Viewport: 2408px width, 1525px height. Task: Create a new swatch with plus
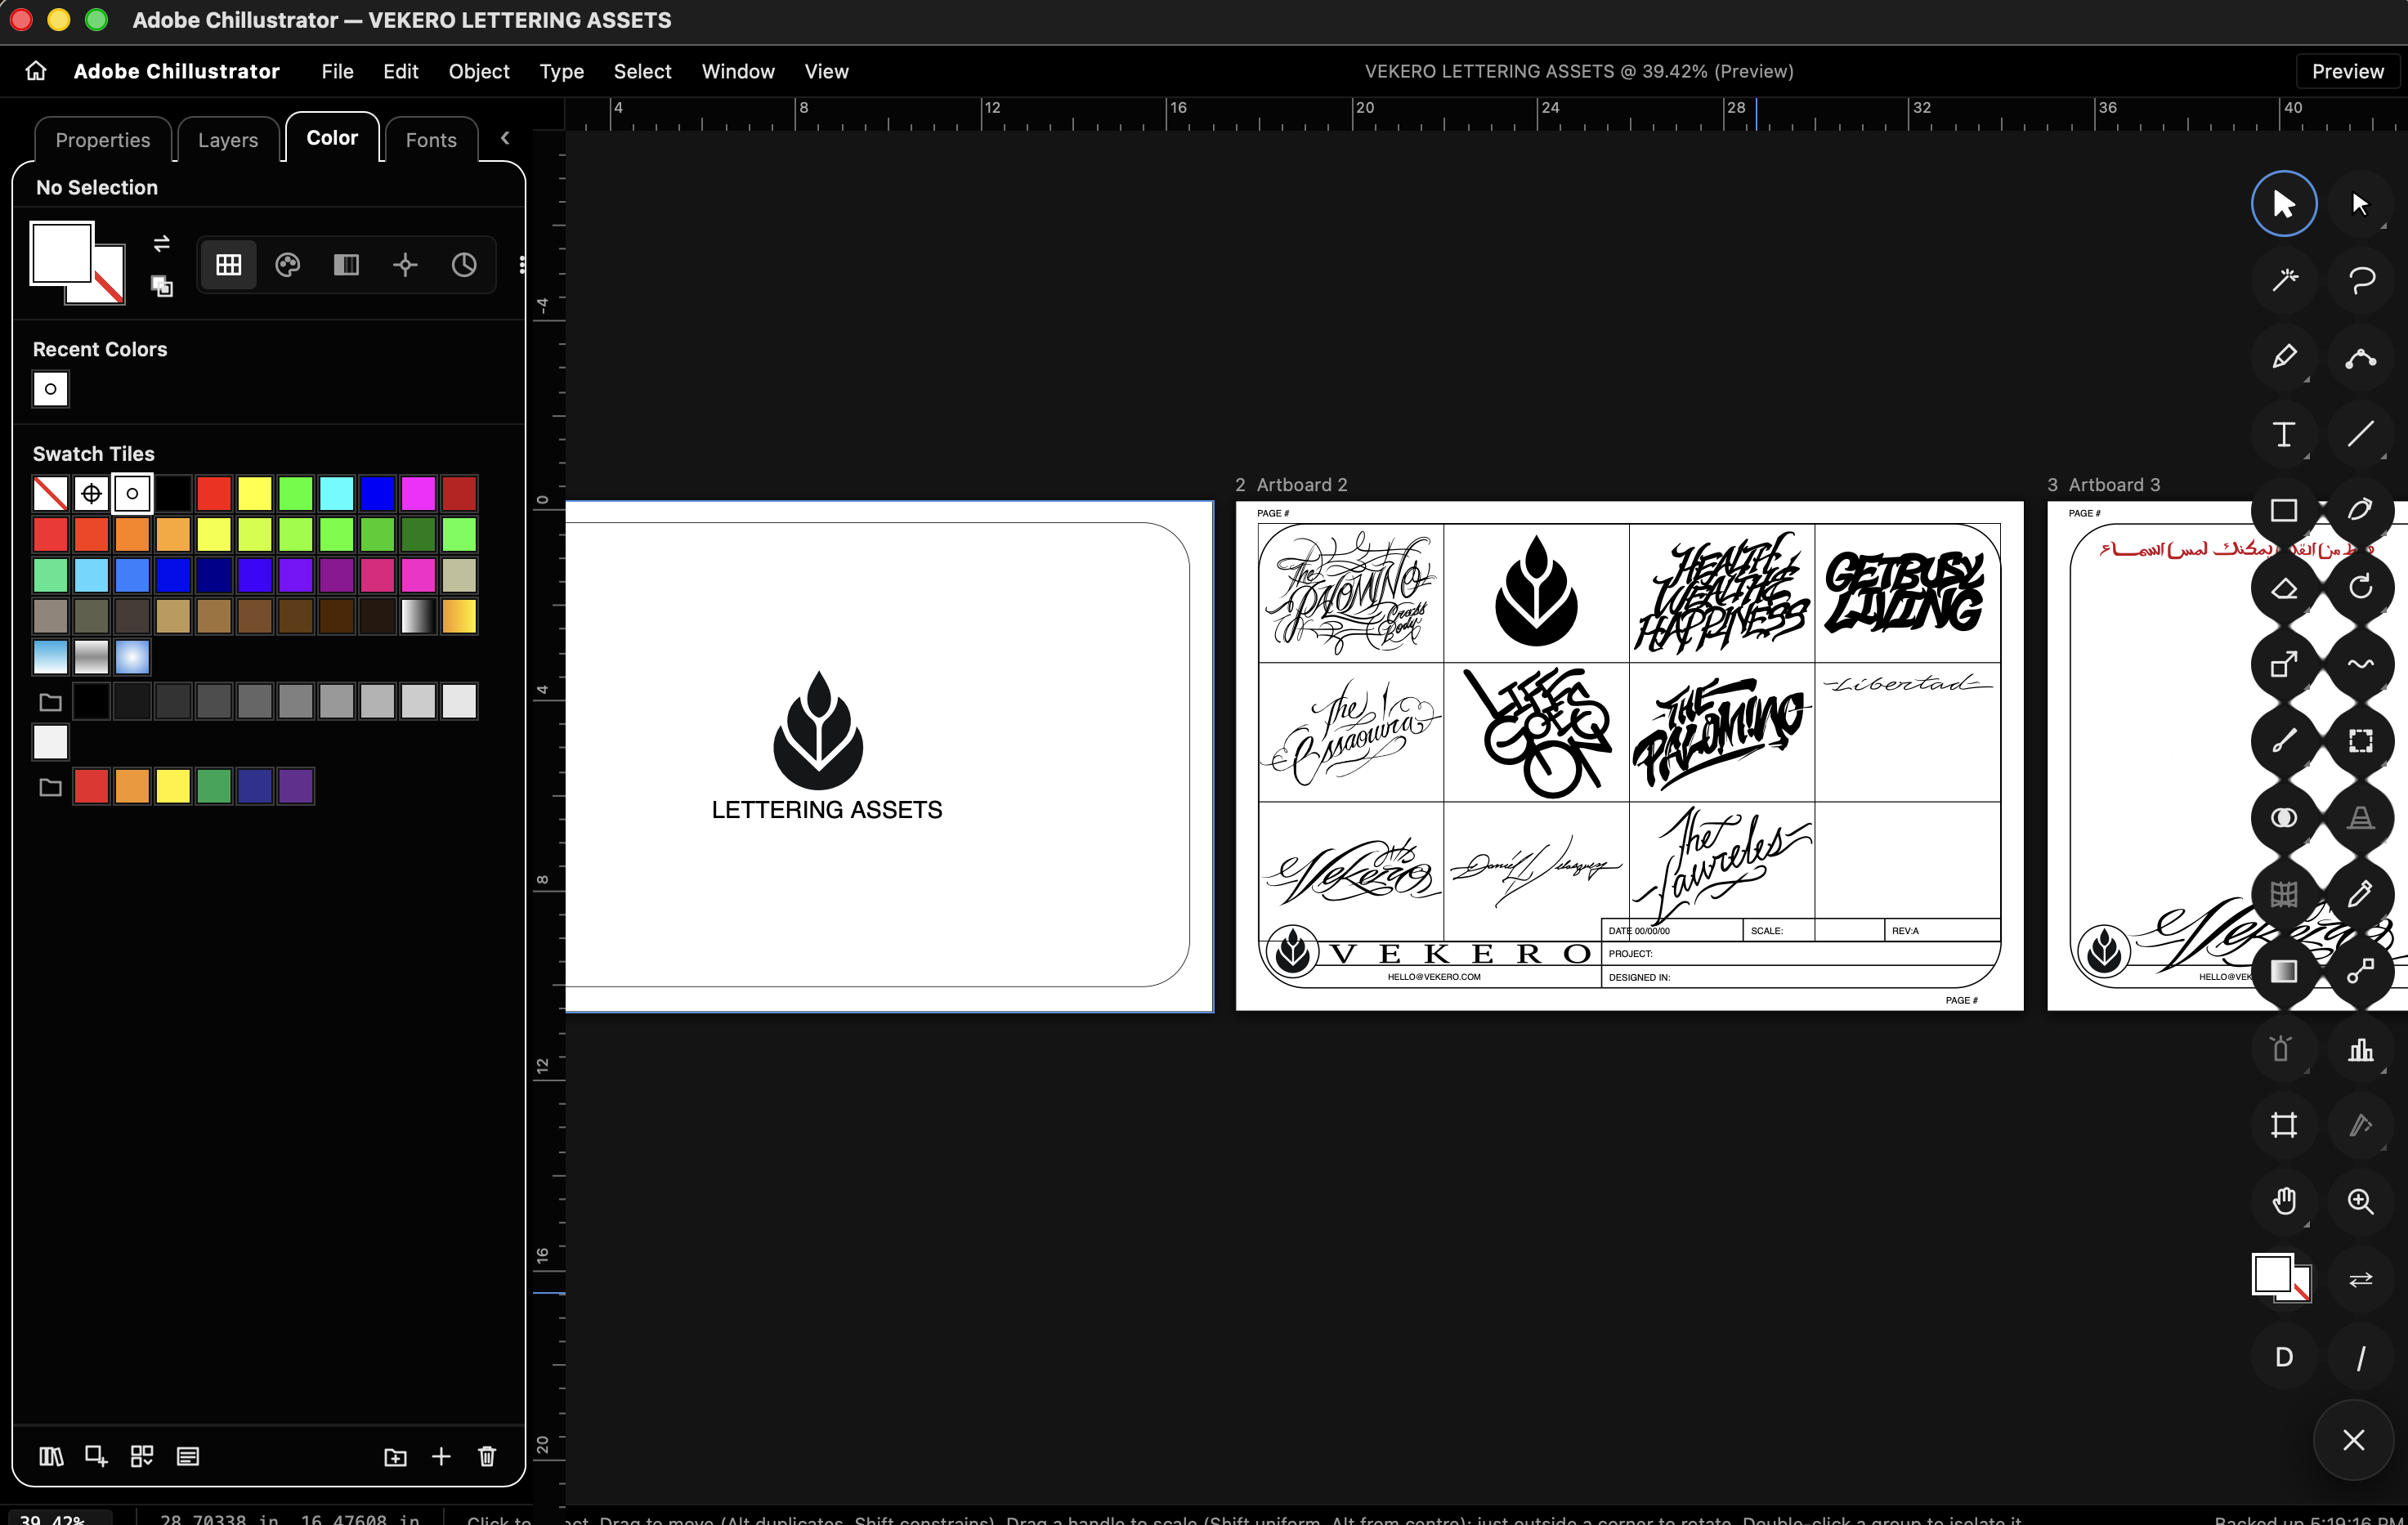click(441, 1456)
